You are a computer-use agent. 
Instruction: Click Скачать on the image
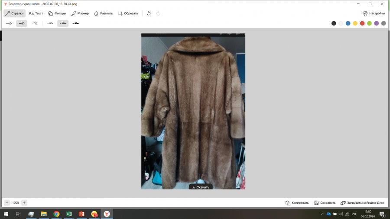pos(201,187)
